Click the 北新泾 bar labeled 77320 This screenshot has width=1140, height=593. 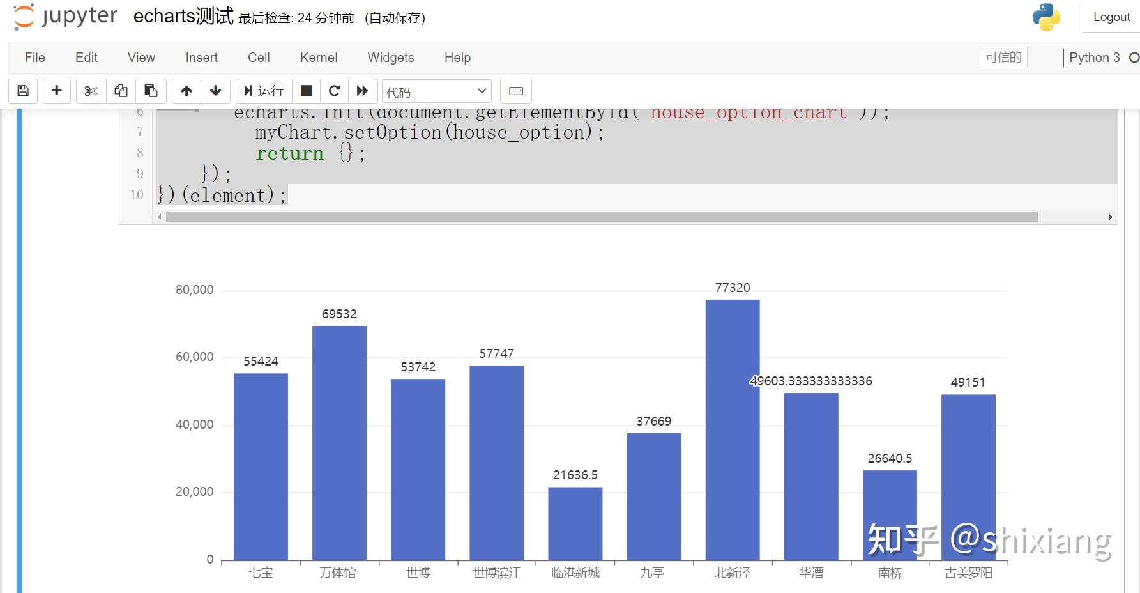(x=733, y=430)
